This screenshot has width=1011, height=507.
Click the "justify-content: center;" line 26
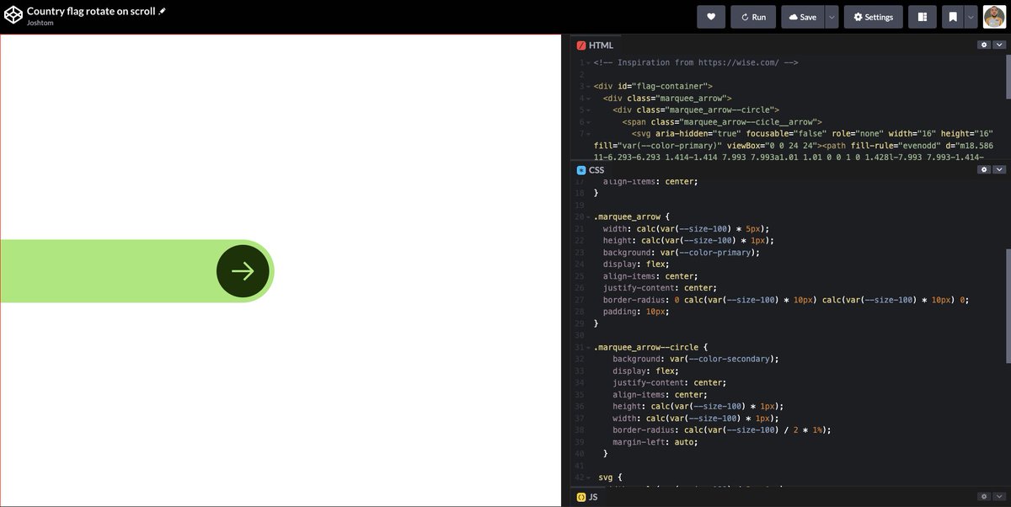point(661,288)
